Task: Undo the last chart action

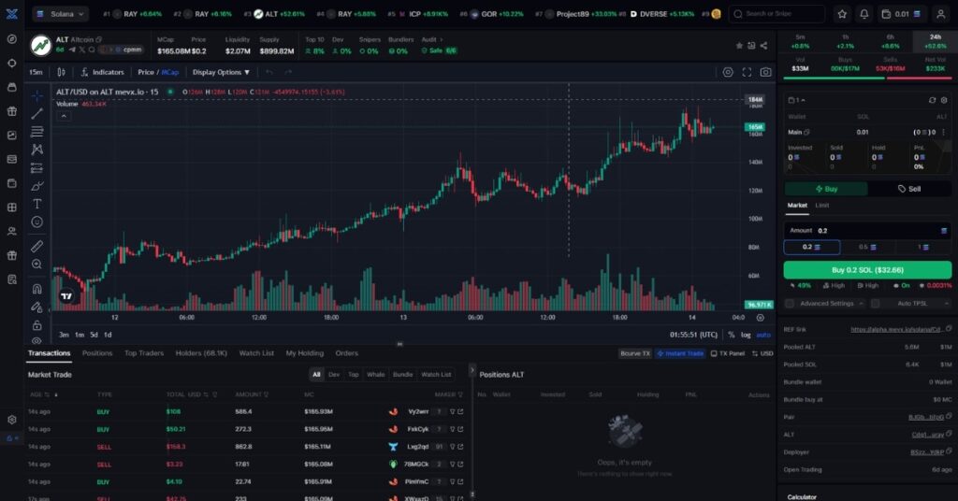Action: 269,72
